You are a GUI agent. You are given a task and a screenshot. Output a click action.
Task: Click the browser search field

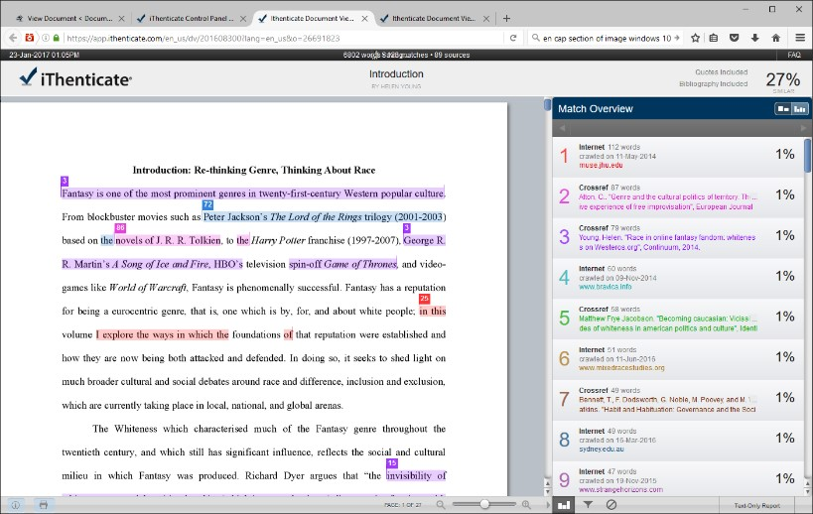click(x=607, y=38)
